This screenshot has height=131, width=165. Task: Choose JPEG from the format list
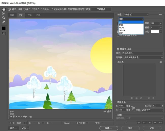tap(131, 25)
